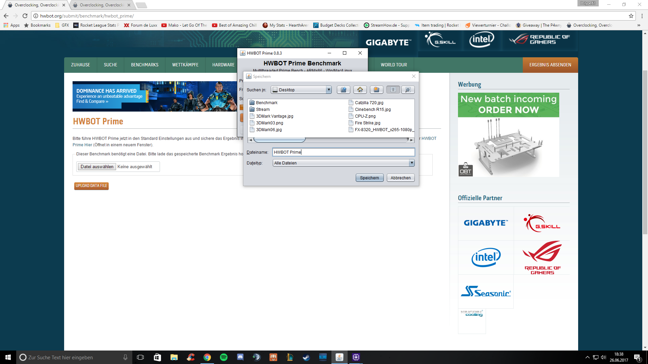Select the Benchmark folder in file list
The height and width of the screenshot is (364, 648).
(x=263, y=102)
